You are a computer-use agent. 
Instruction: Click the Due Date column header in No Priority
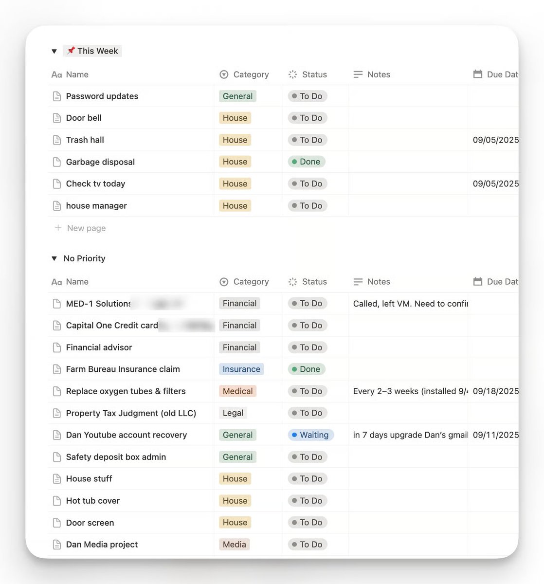(x=495, y=282)
